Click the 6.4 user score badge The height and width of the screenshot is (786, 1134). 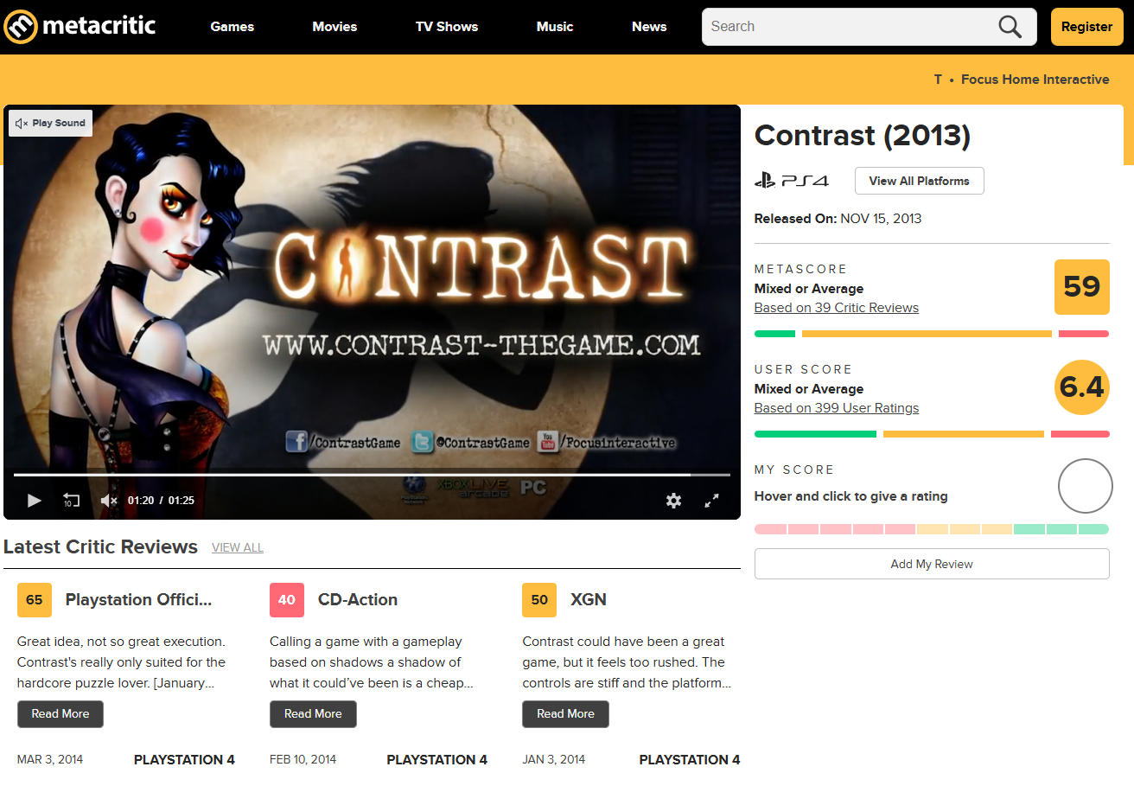[1081, 387]
